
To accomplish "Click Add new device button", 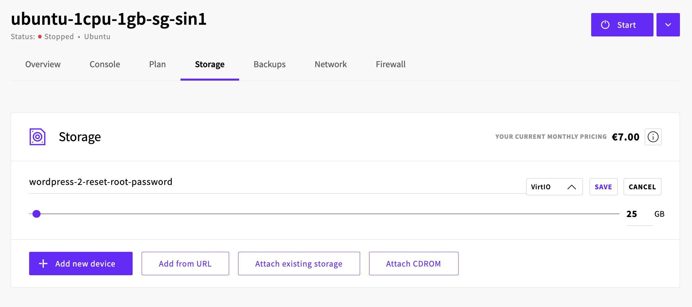I will pyautogui.click(x=81, y=264).
